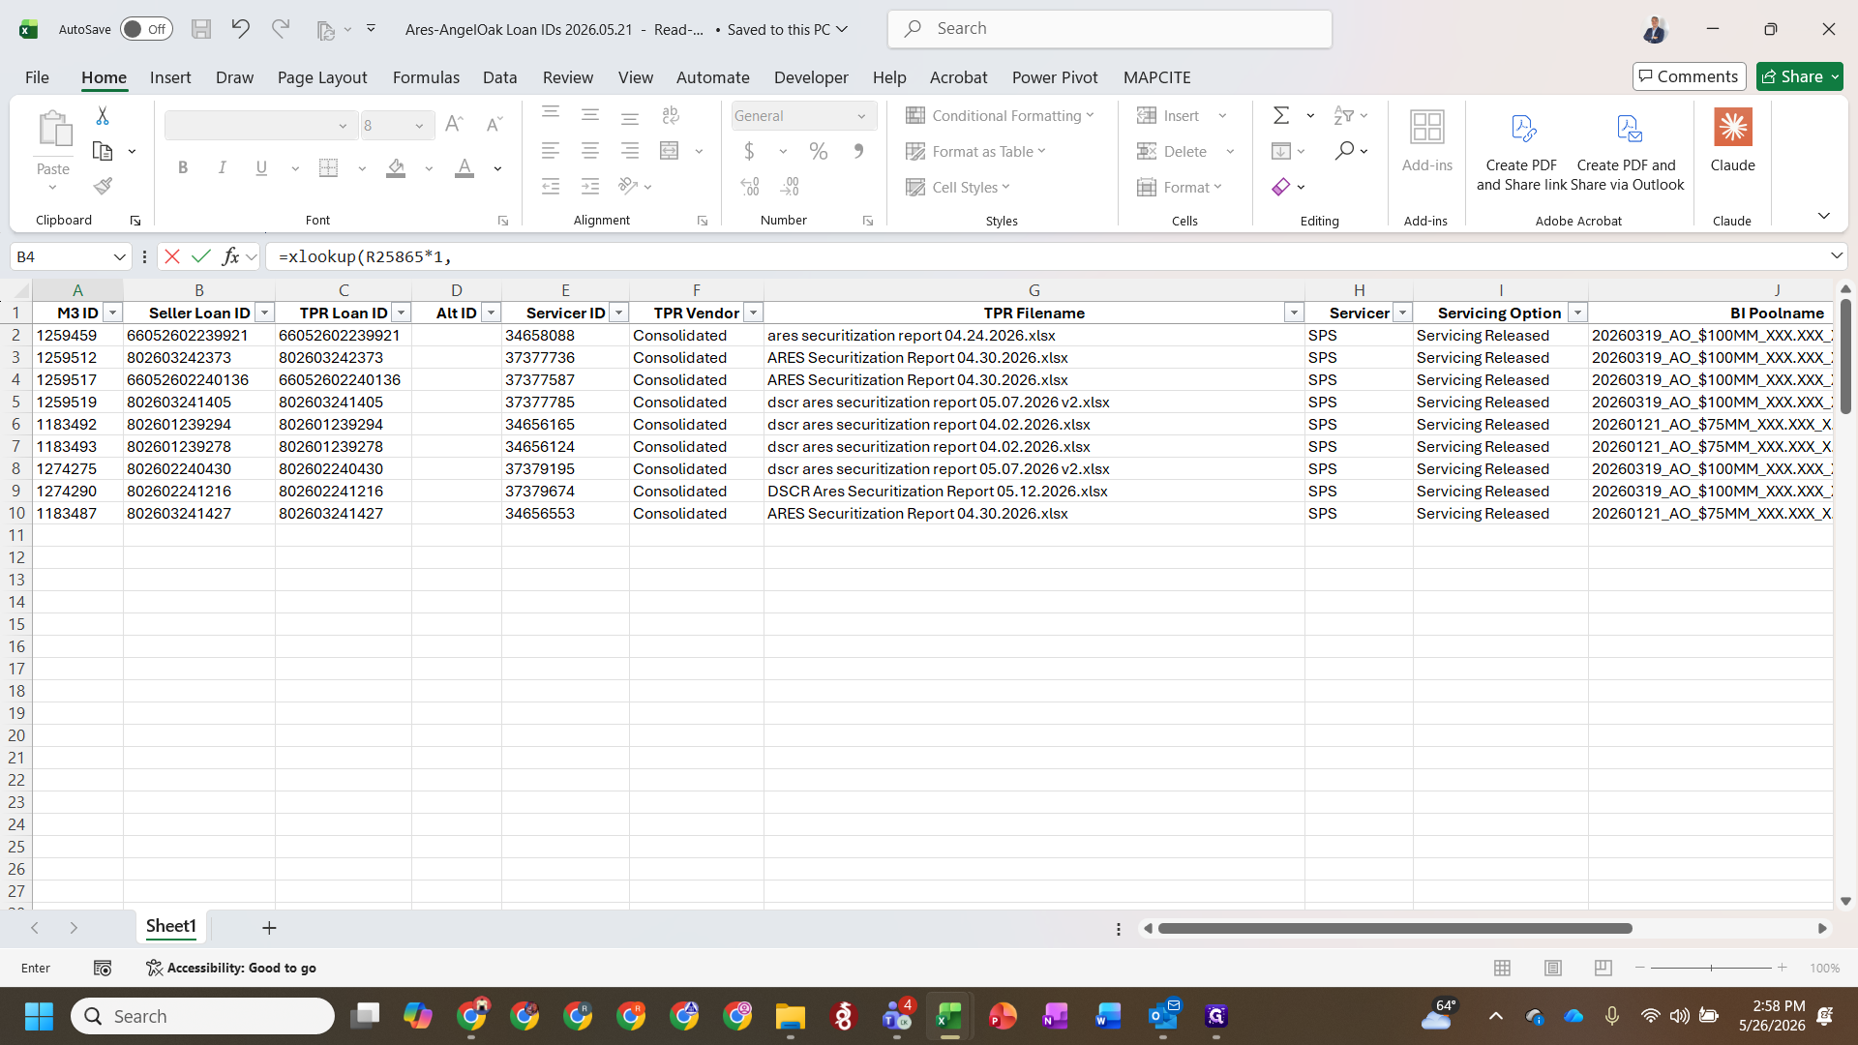The width and height of the screenshot is (1858, 1045).
Task: Click the Font Color swatch
Action: tap(464, 168)
